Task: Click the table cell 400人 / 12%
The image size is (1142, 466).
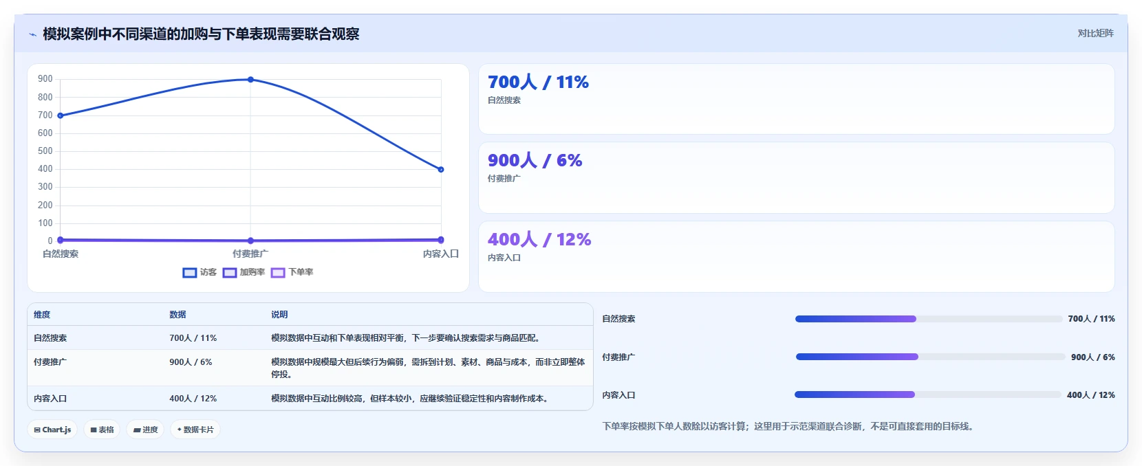Action: [x=193, y=399]
